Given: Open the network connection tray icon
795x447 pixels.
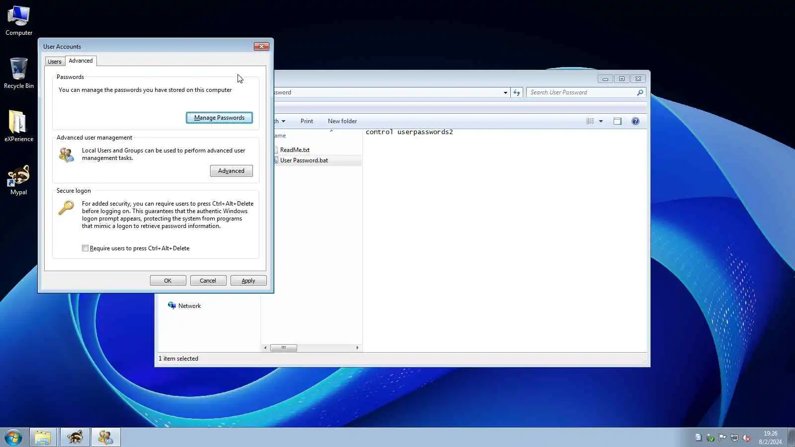Looking at the screenshot, I should (x=734, y=438).
